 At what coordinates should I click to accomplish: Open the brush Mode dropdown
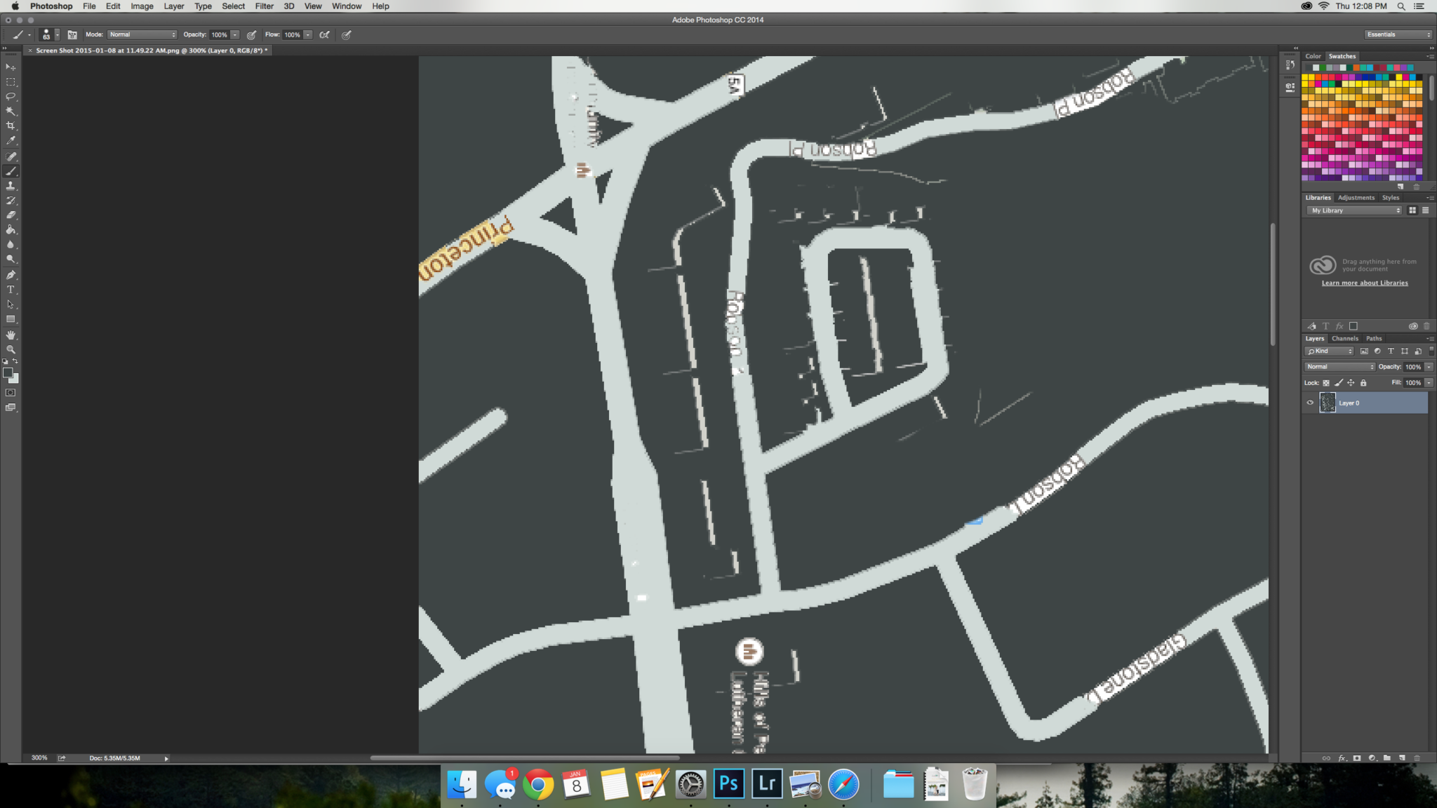click(142, 34)
